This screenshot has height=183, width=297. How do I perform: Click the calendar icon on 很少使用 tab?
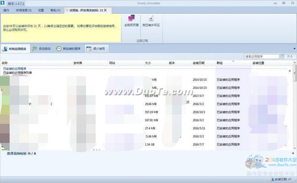click(89, 49)
